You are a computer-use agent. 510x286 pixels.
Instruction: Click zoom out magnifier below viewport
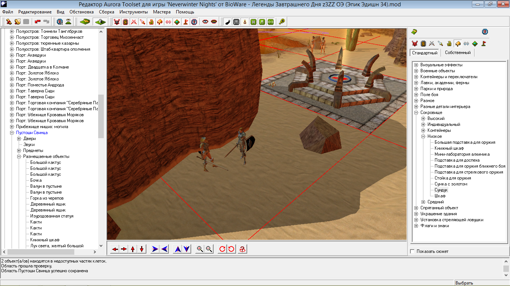coord(209,249)
